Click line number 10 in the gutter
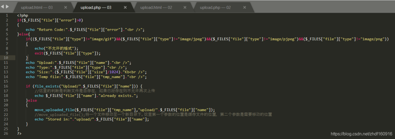The image size is (395, 139). click(6, 58)
